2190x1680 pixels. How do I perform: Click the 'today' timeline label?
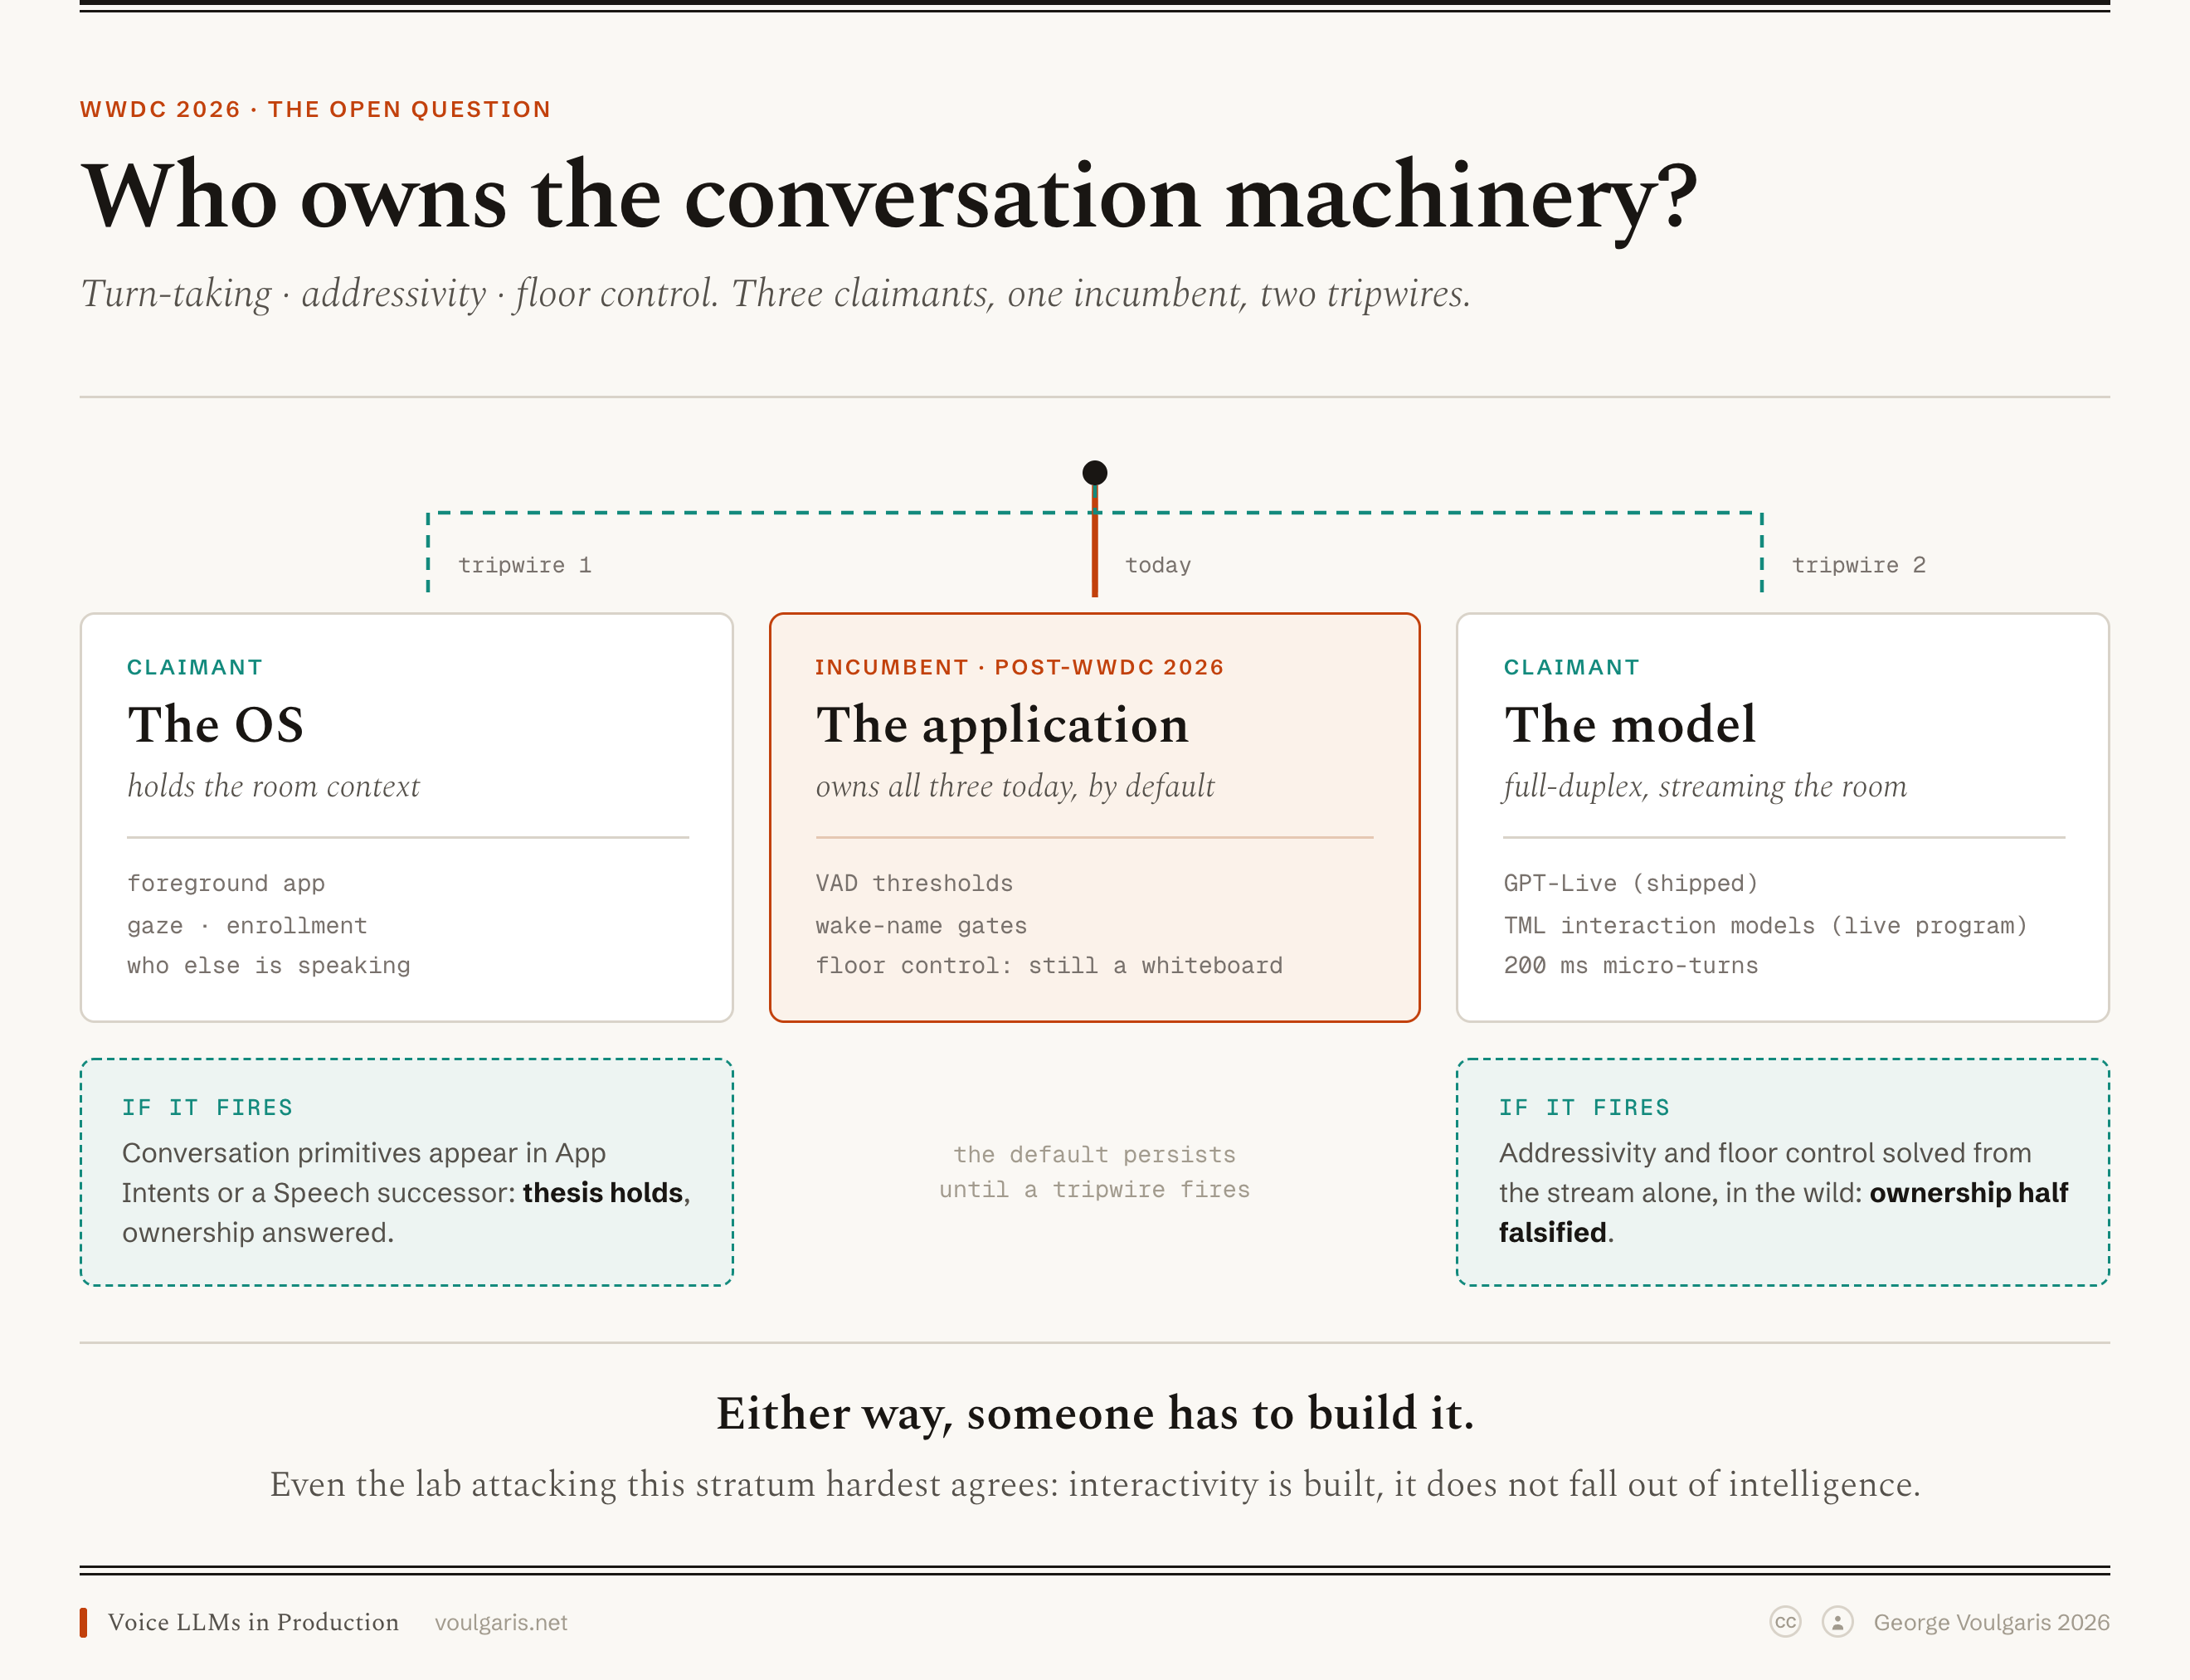pos(1158,565)
